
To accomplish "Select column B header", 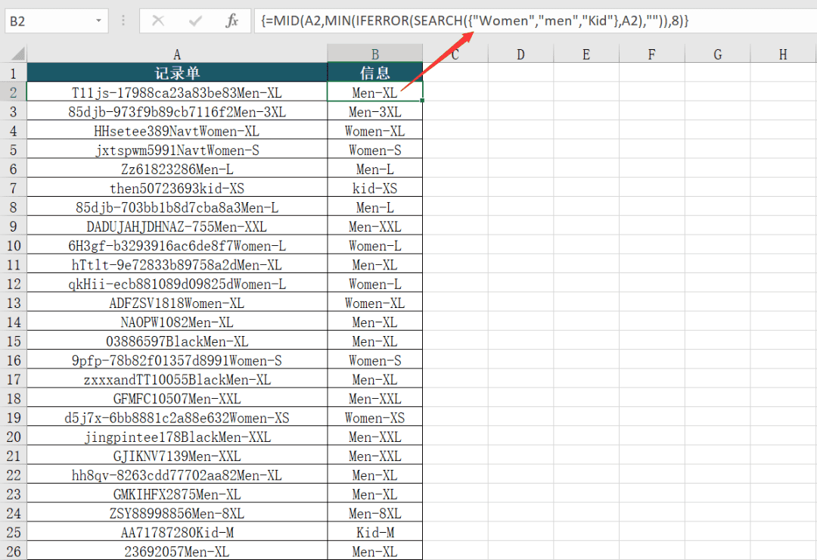I will pyautogui.click(x=374, y=54).
